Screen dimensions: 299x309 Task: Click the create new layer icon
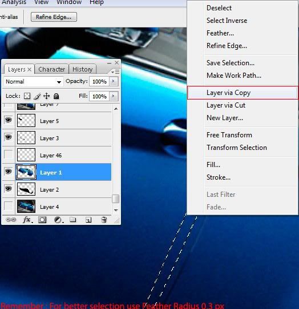click(88, 220)
